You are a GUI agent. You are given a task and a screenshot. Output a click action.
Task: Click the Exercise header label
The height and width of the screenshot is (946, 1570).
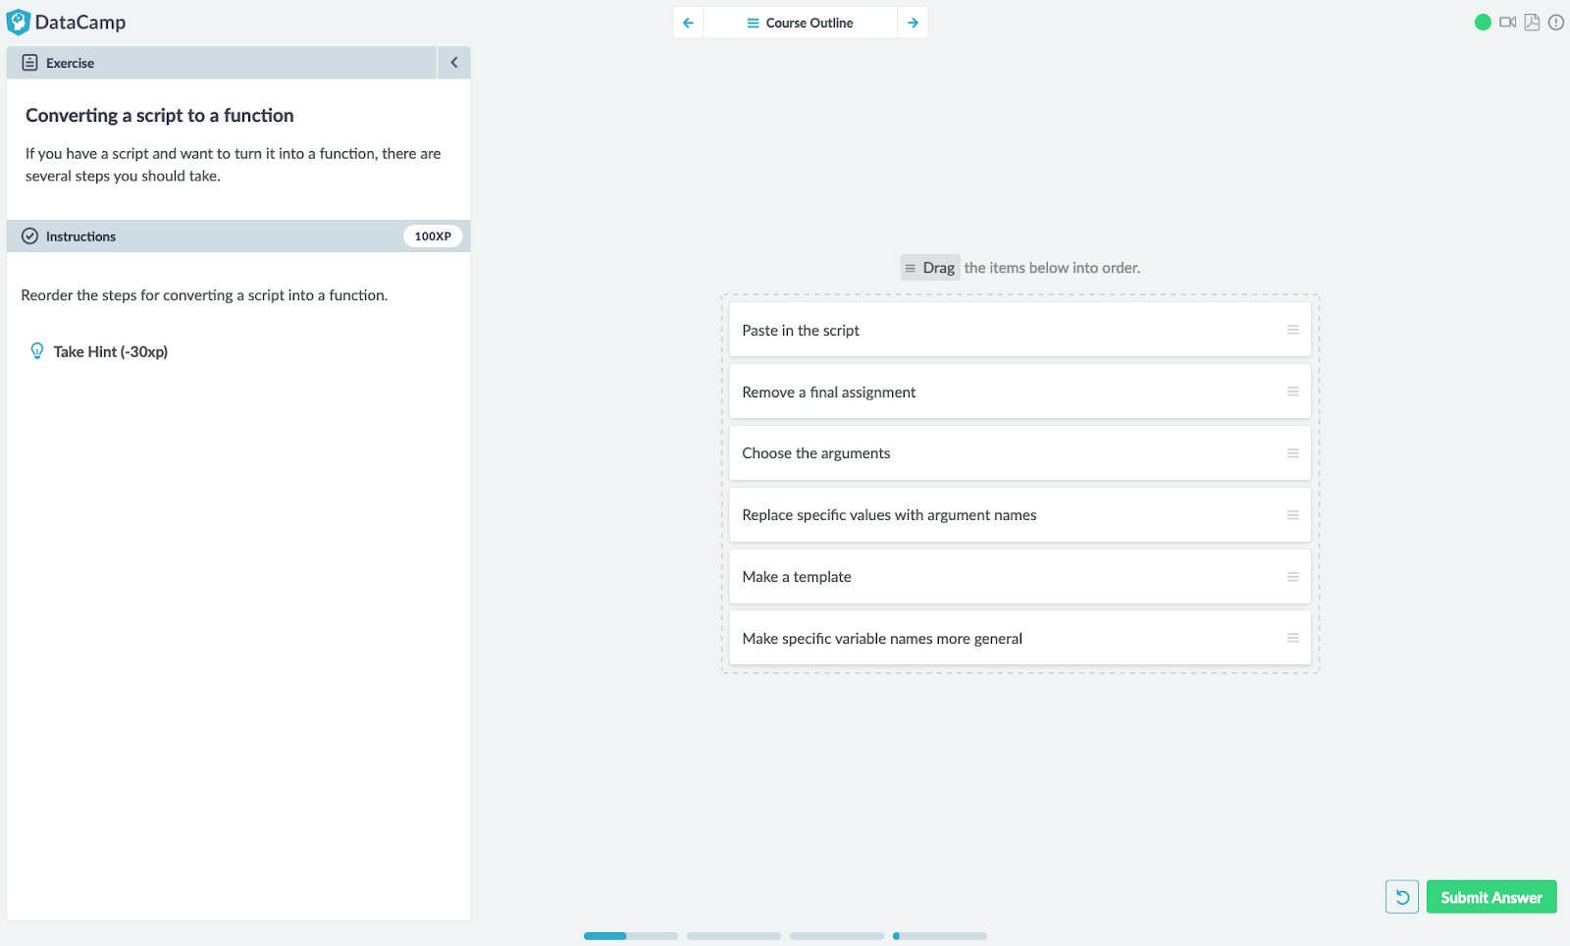[70, 63]
